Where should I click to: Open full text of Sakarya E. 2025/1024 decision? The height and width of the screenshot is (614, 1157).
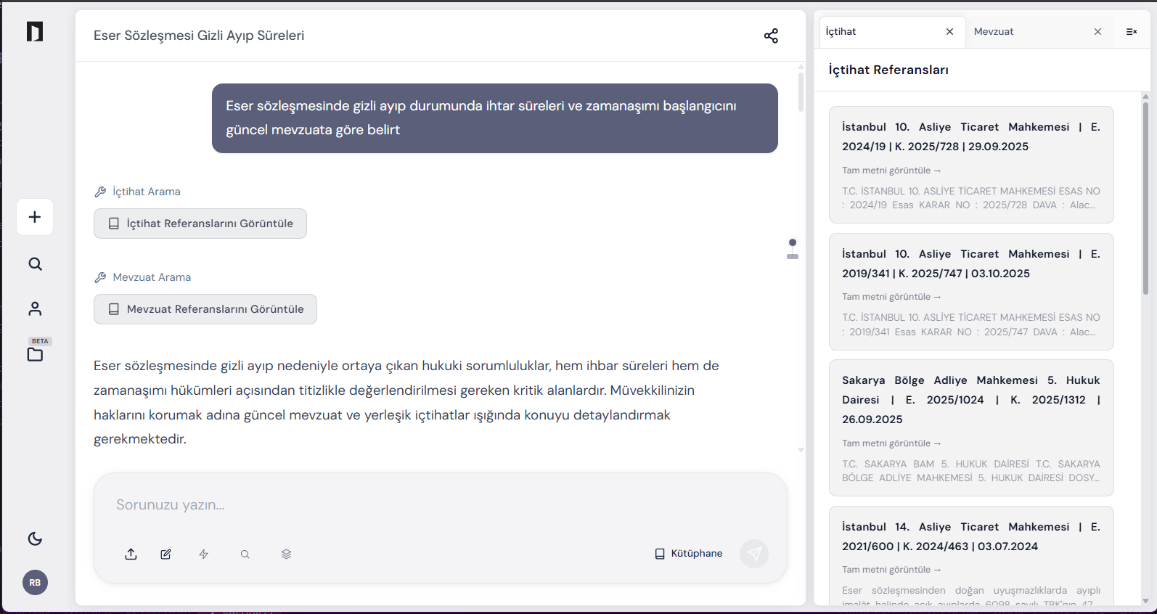pos(891,443)
